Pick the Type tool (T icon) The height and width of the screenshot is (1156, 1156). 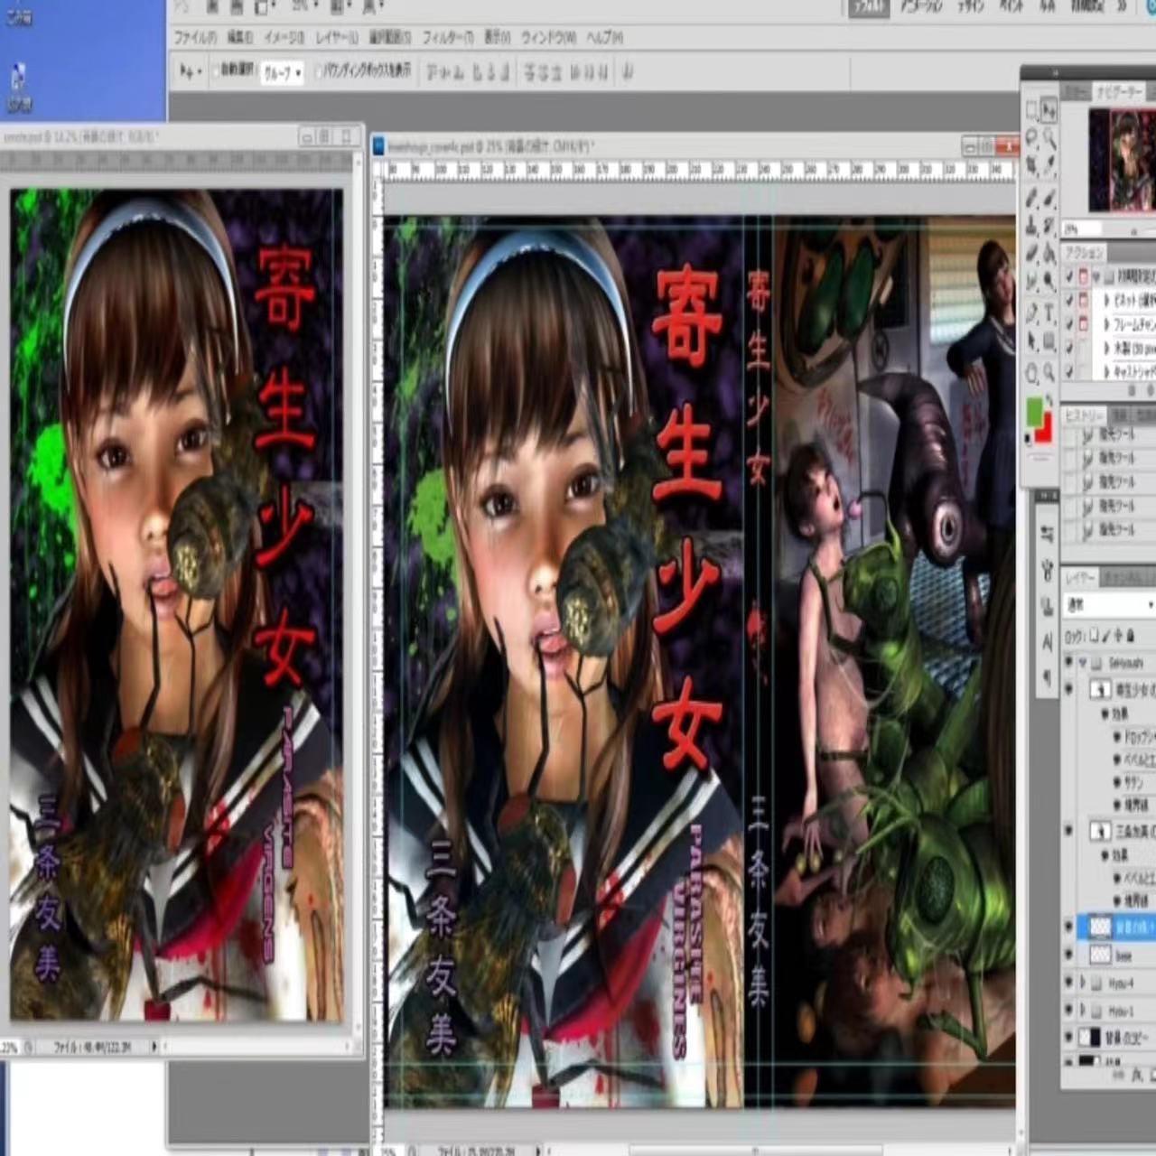tap(1049, 314)
